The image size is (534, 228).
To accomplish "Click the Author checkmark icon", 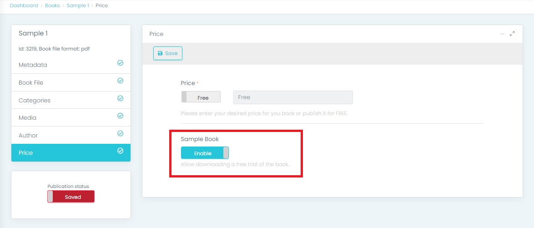I will (120, 133).
